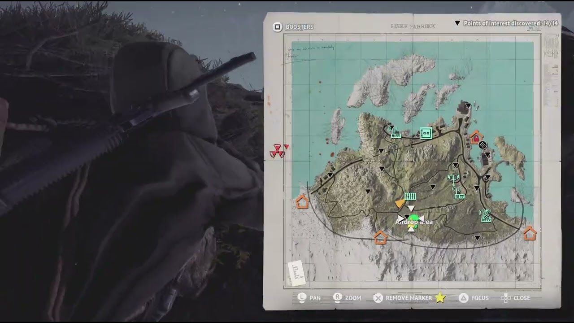
Task: Click the Focus button
Action: (x=474, y=298)
